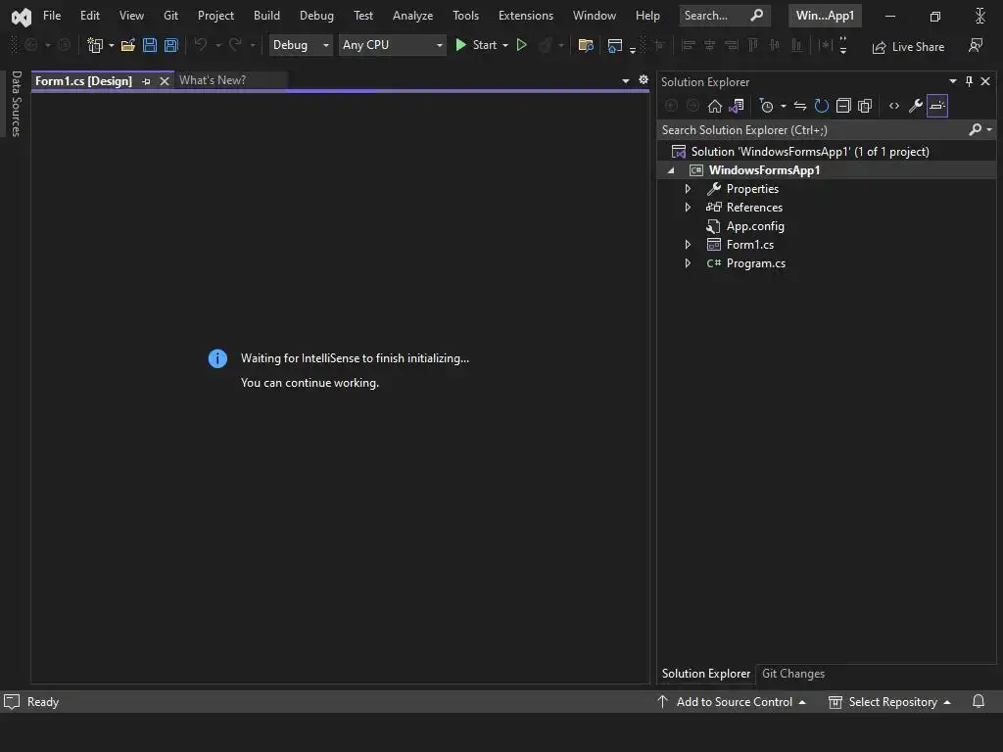Open the New Project toolbar icon
The height and width of the screenshot is (752, 1003).
tap(95, 45)
